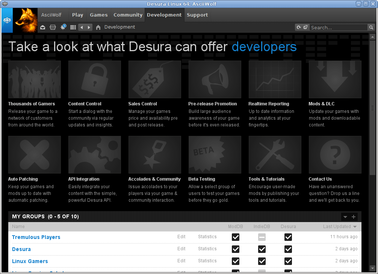Go back with the left arrow
The width and height of the screenshot is (378, 274).
point(82,27)
